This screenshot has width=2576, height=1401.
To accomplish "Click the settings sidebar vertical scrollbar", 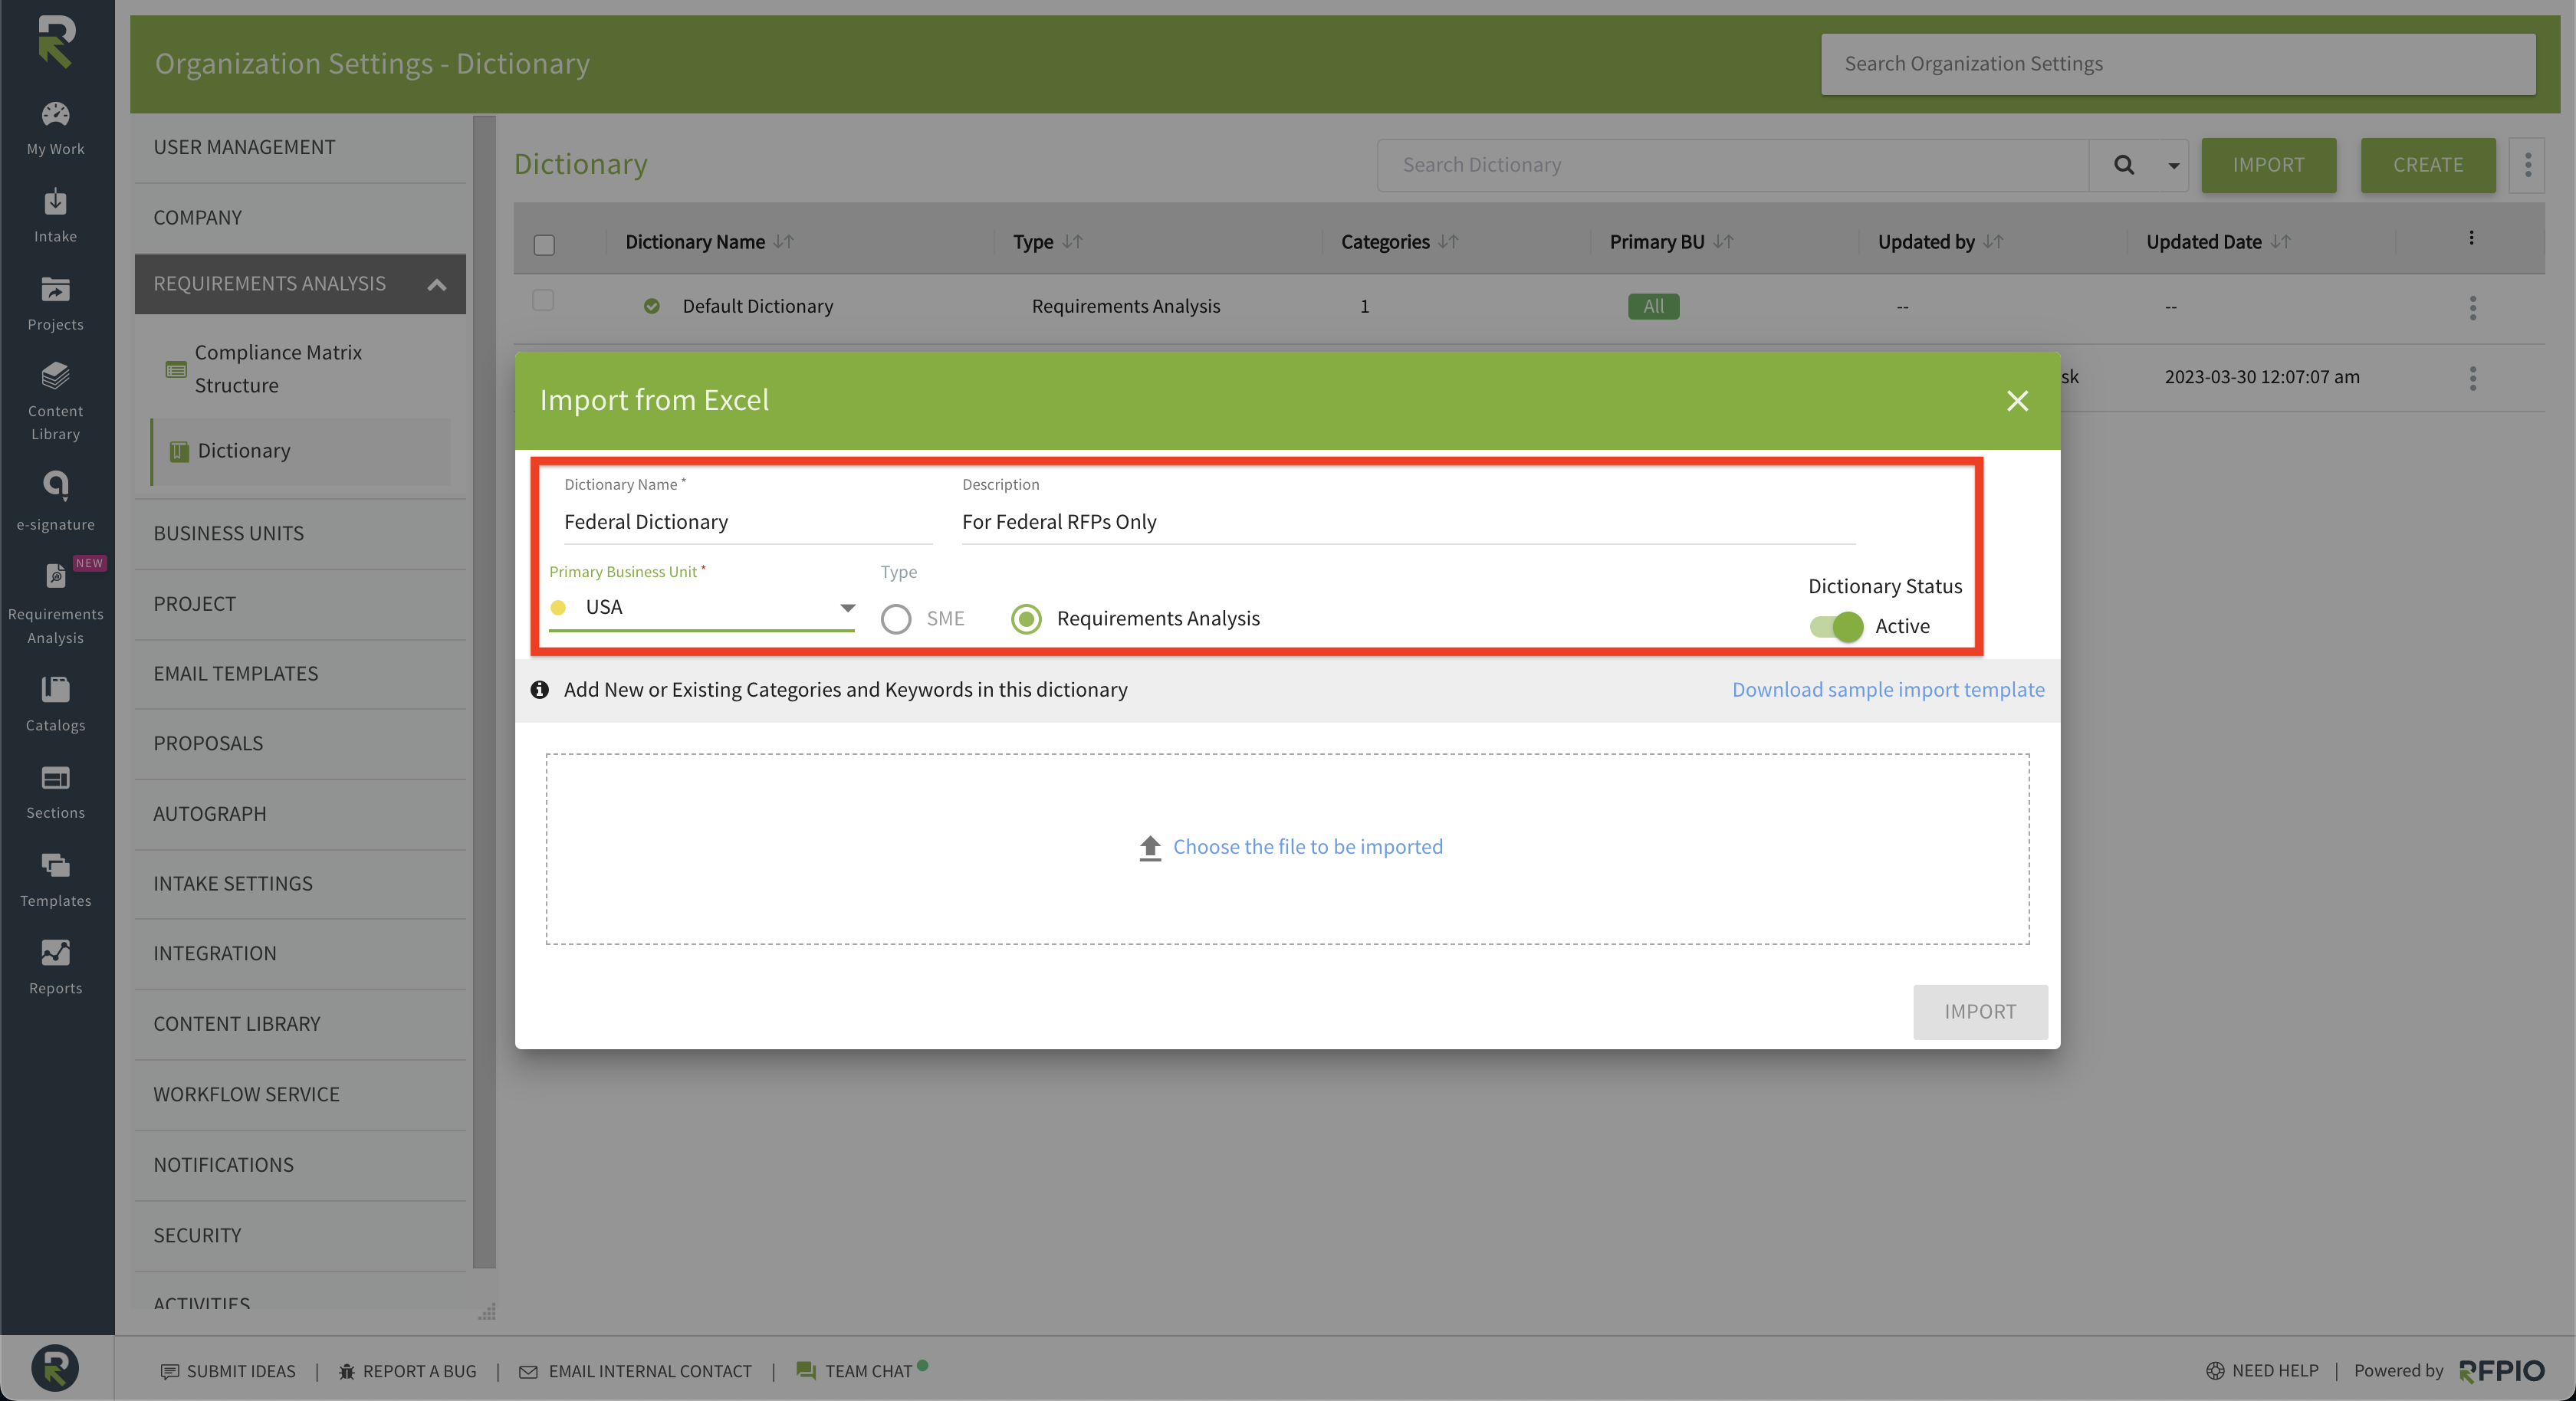I will 485,692.
